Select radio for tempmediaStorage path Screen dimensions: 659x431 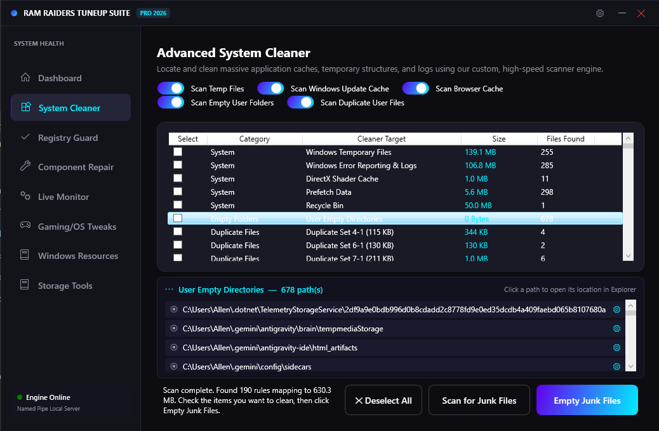click(x=174, y=328)
